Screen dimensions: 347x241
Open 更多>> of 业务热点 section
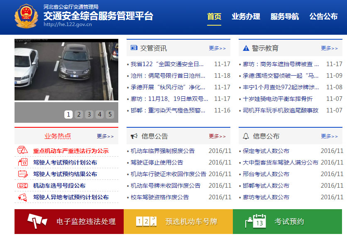pos(104,135)
